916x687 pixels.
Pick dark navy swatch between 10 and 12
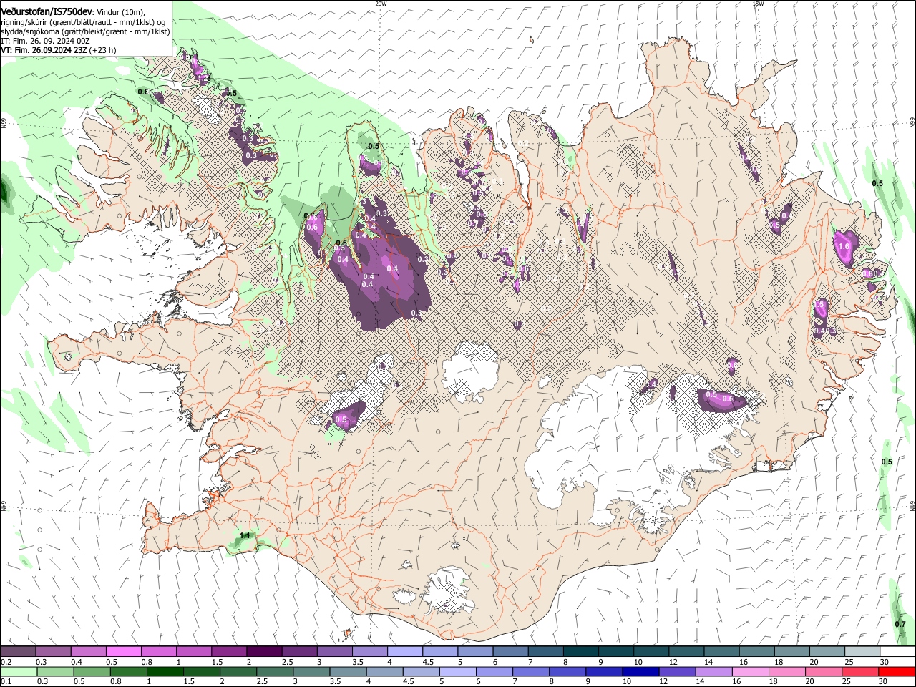coord(640,671)
